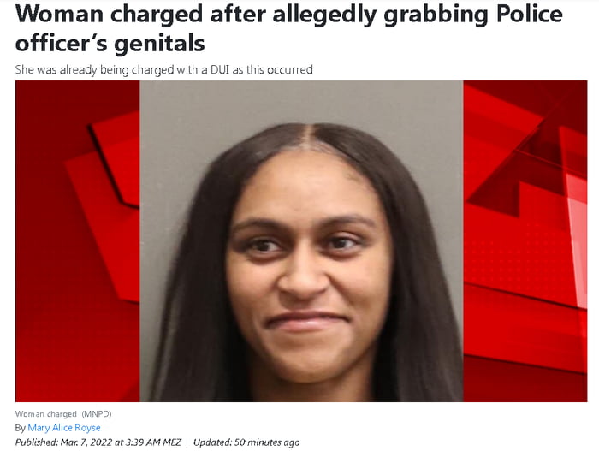The height and width of the screenshot is (451, 599).
Task: Open the central mugshot photo
Action: [301, 241]
